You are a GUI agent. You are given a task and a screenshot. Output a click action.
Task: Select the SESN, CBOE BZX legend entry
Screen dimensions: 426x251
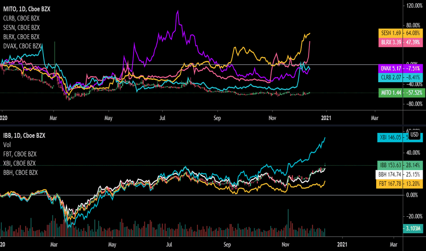(x=21, y=27)
